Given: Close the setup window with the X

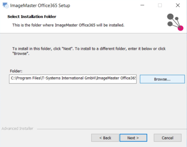Looking at the screenshot, I should (178, 5).
